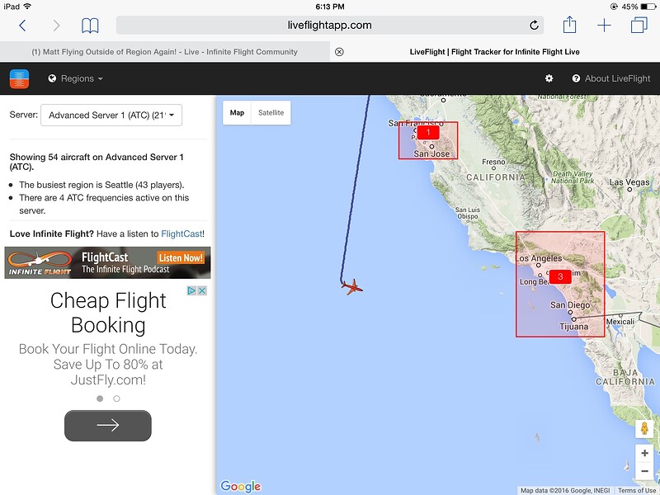Show all open Safari tabs icon

(639, 25)
